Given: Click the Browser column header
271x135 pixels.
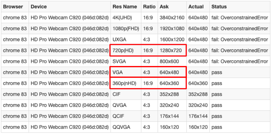Looking at the screenshot, I should [13, 6].
